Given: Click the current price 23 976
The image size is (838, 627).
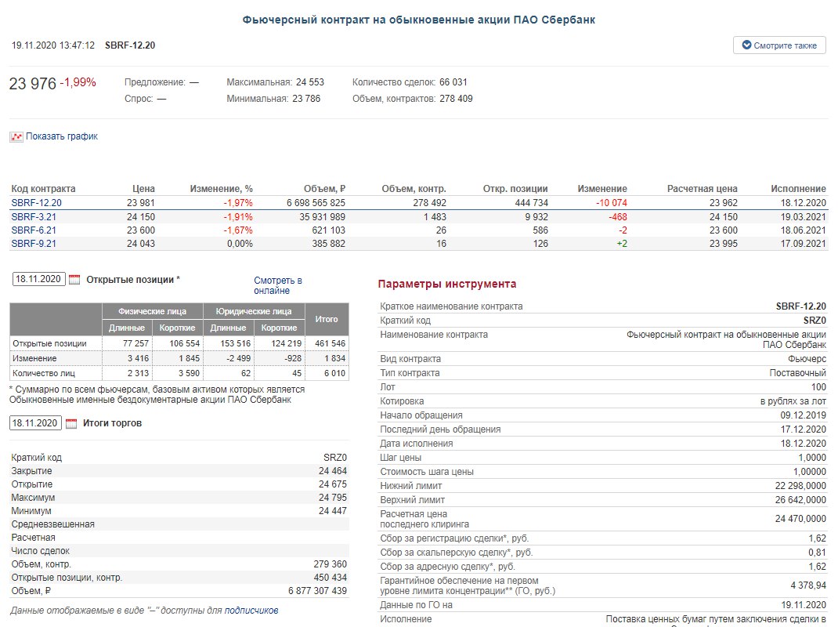Looking at the screenshot, I should point(33,83).
